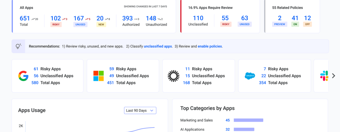
Task: Click the UNUSED badge under 167
Action: pos(80,24)
